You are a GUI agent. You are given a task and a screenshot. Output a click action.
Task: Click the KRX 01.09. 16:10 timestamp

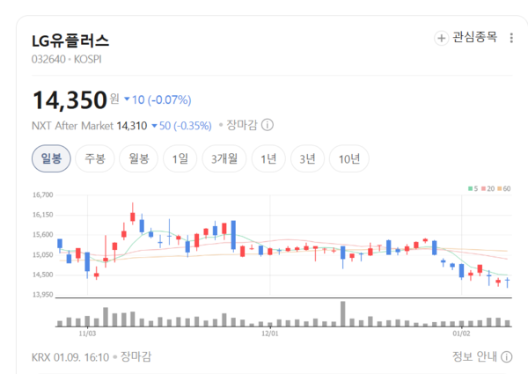[70, 356]
